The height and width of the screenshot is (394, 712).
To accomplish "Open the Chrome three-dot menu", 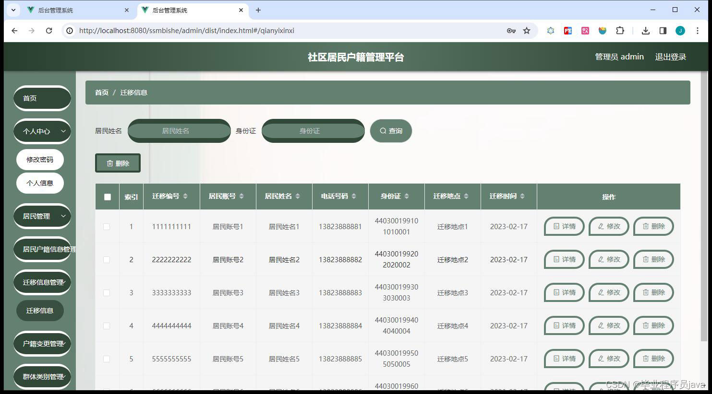I will (x=697, y=31).
